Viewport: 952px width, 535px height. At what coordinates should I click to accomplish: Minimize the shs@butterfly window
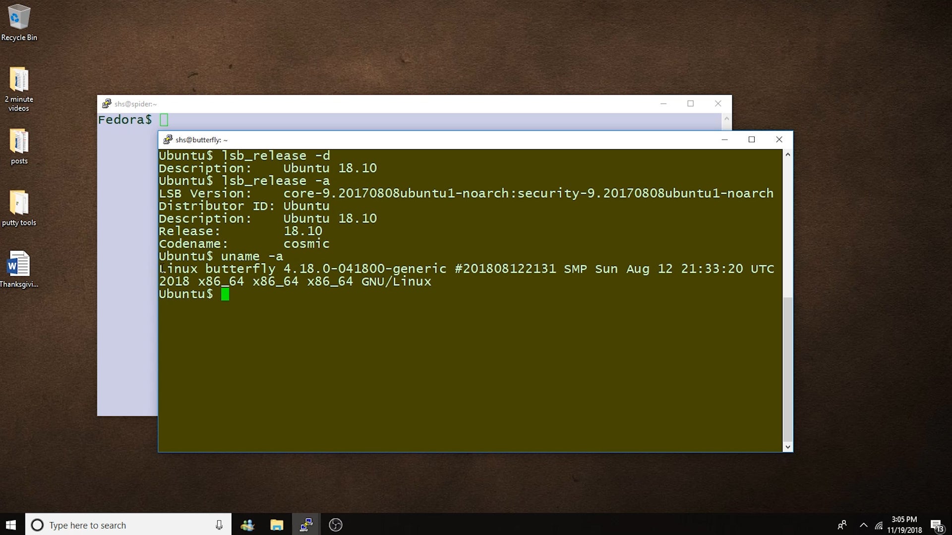pos(724,140)
